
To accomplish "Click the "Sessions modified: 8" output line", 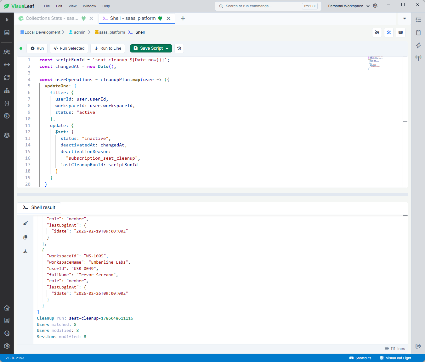I will (x=61, y=337).
